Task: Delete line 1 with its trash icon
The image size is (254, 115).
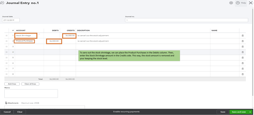Action: 243,36
